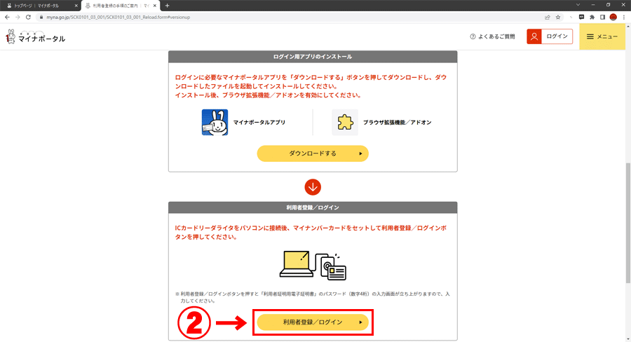
Task: Close the トップページ tab
Action: pos(76,6)
